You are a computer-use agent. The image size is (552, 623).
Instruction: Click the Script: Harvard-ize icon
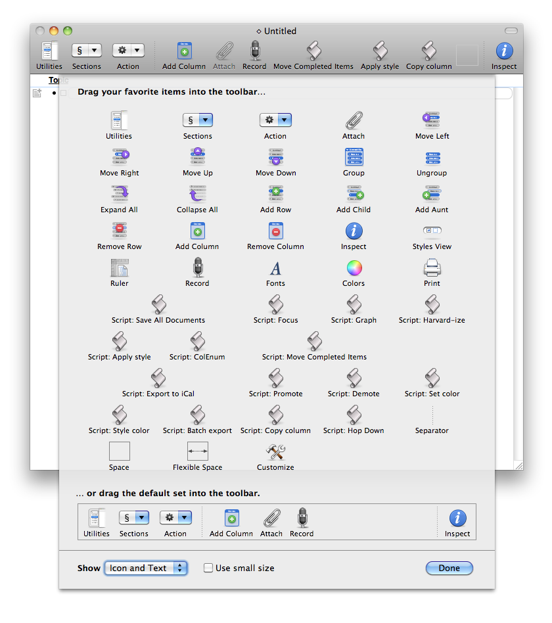pyautogui.click(x=432, y=305)
